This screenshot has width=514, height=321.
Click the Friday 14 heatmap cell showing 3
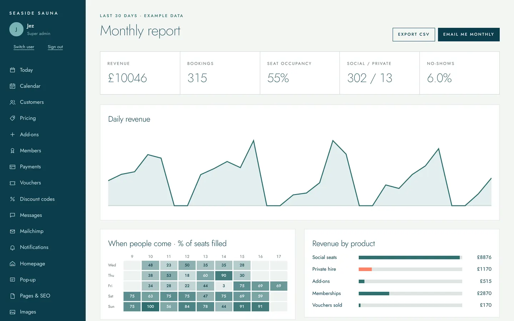[224, 286]
